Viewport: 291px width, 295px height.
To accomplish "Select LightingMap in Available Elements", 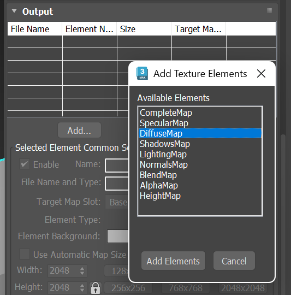I will [200, 154].
